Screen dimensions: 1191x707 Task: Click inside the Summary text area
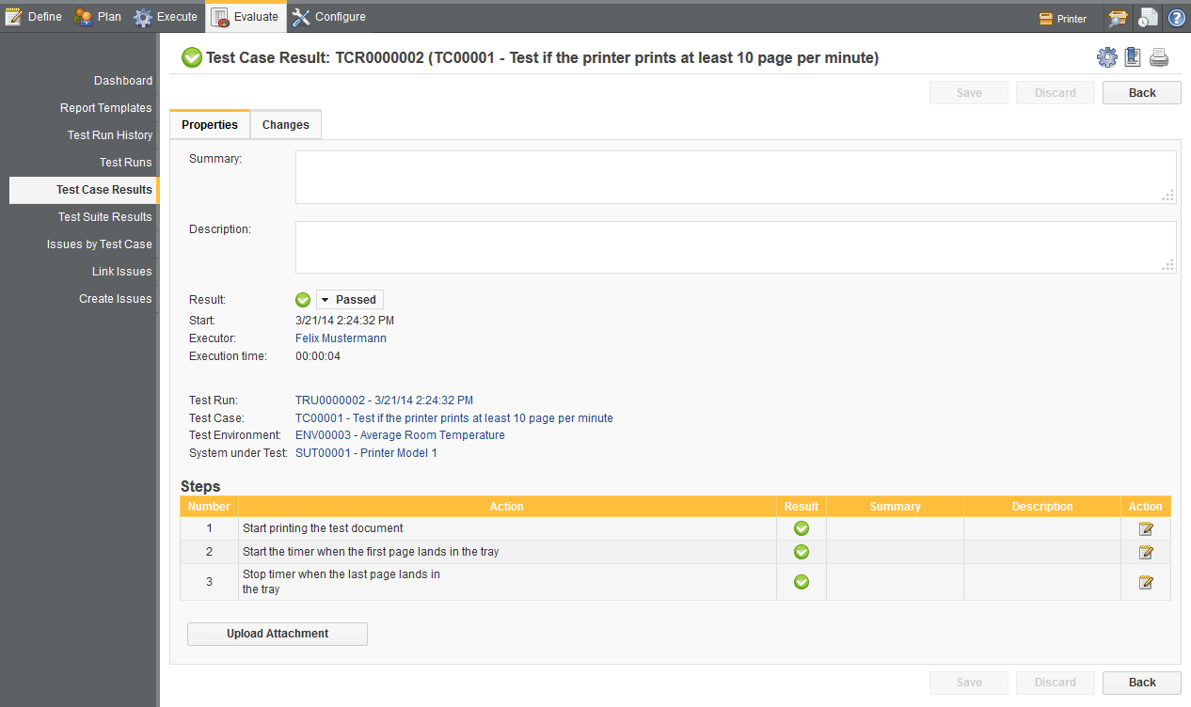point(736,178)
